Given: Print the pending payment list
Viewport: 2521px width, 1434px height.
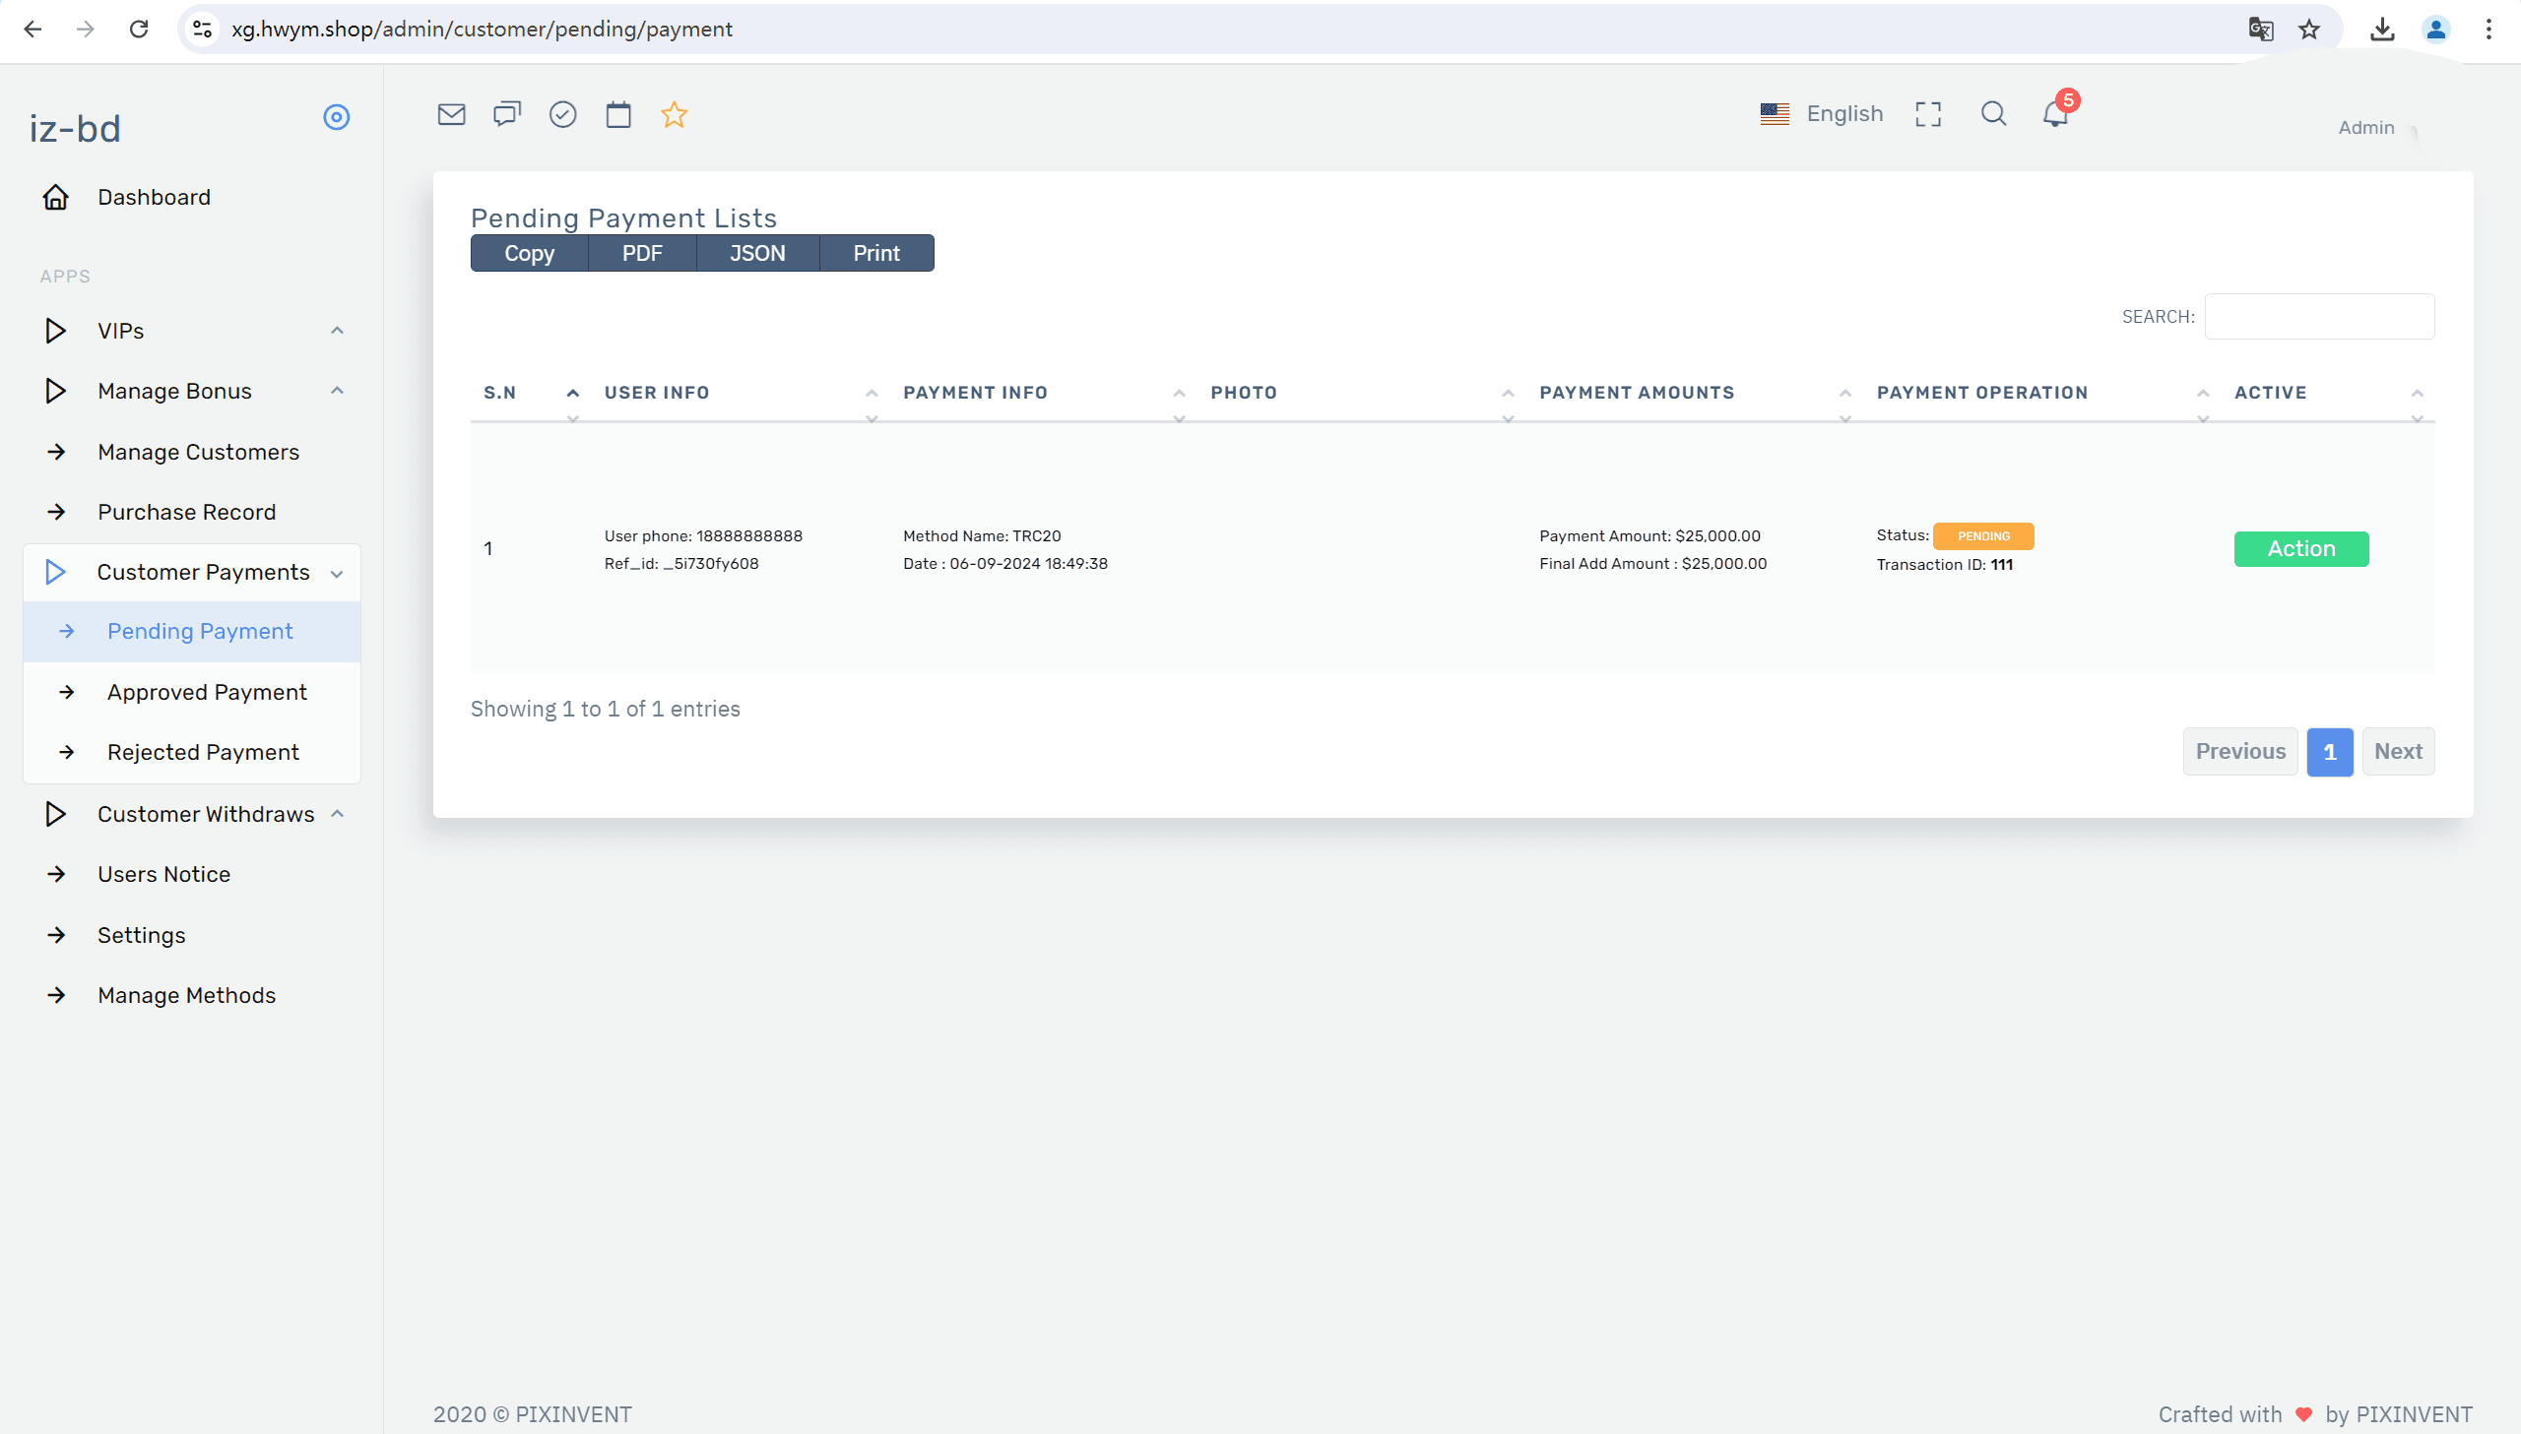Looking at the screenshot, I should [x=876, y=253].
